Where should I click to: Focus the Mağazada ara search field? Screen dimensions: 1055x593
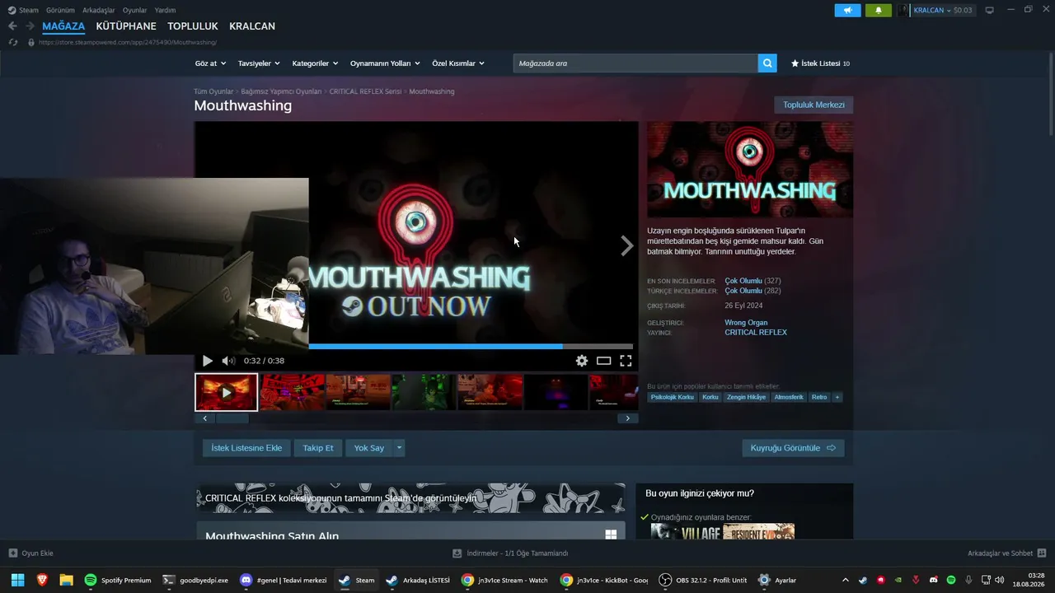[x=635, y=63]
